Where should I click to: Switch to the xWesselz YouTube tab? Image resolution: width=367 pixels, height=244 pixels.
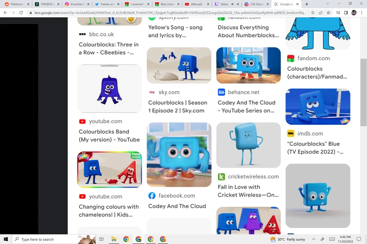[196, 4]
